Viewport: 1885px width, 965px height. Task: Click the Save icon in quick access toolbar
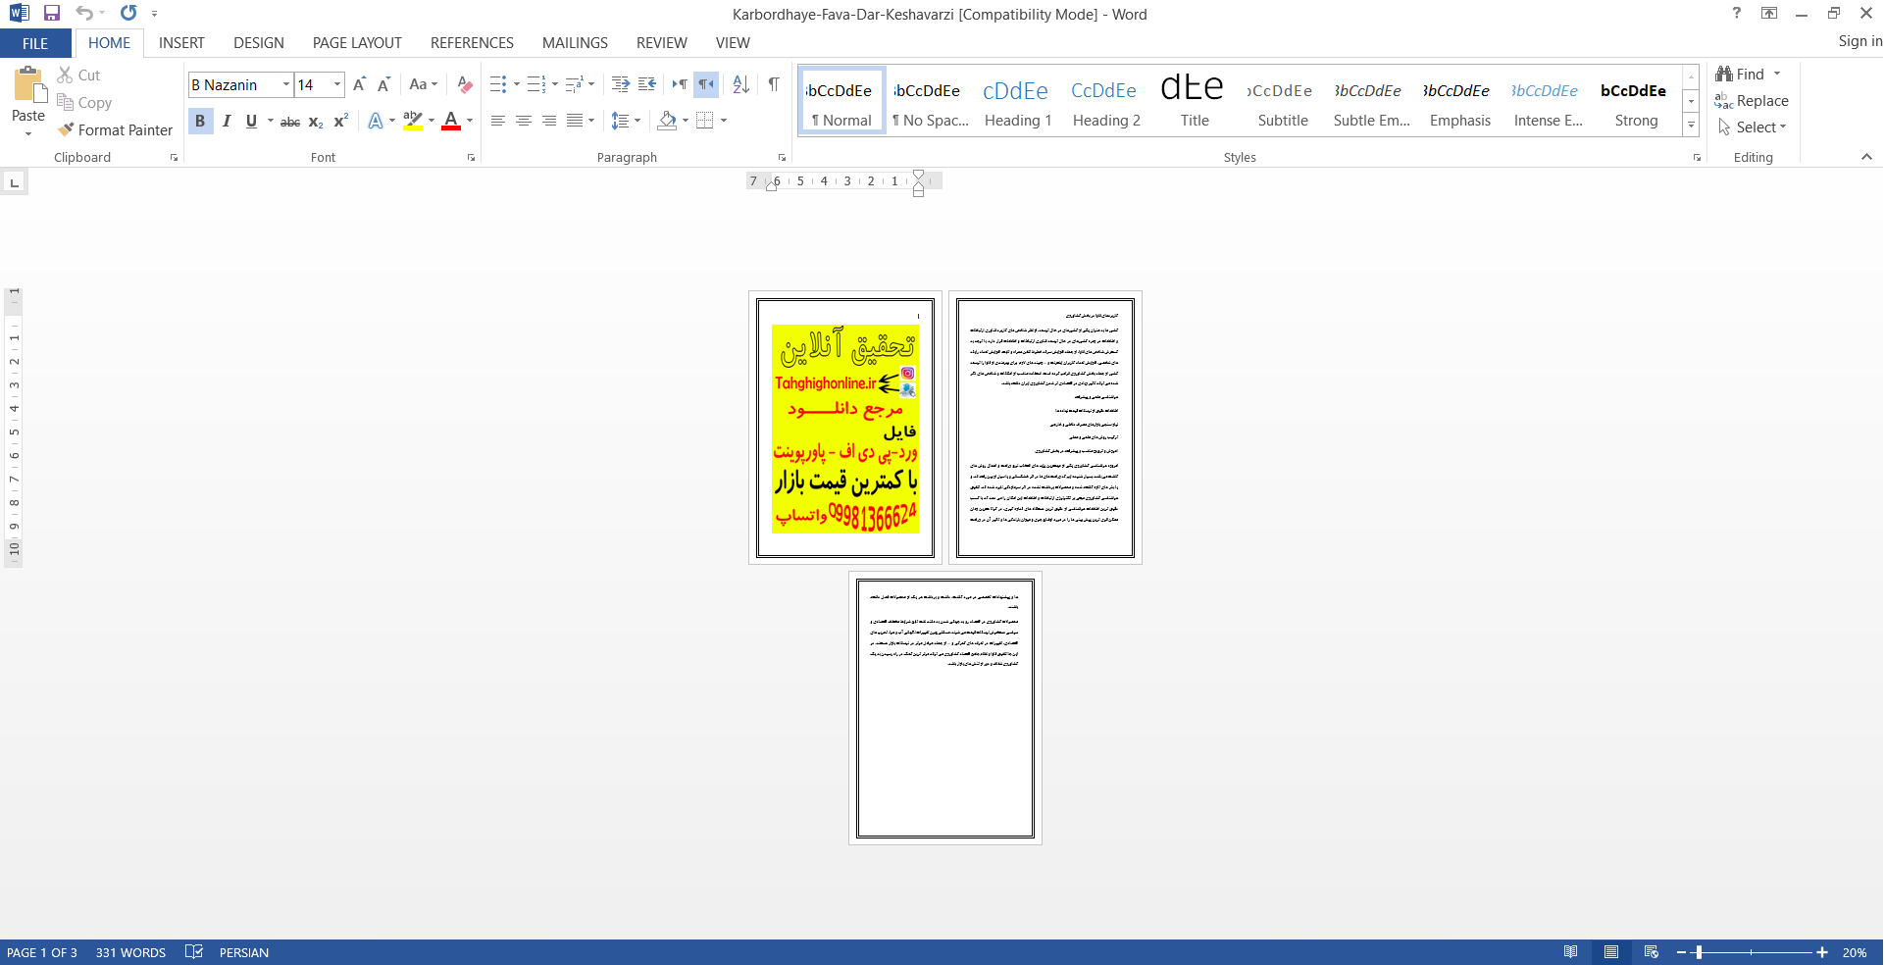click(52, 14)
